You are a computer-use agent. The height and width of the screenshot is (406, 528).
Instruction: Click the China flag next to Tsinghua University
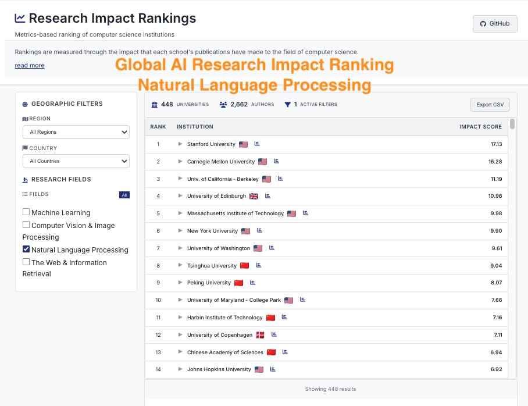(244, 265)
